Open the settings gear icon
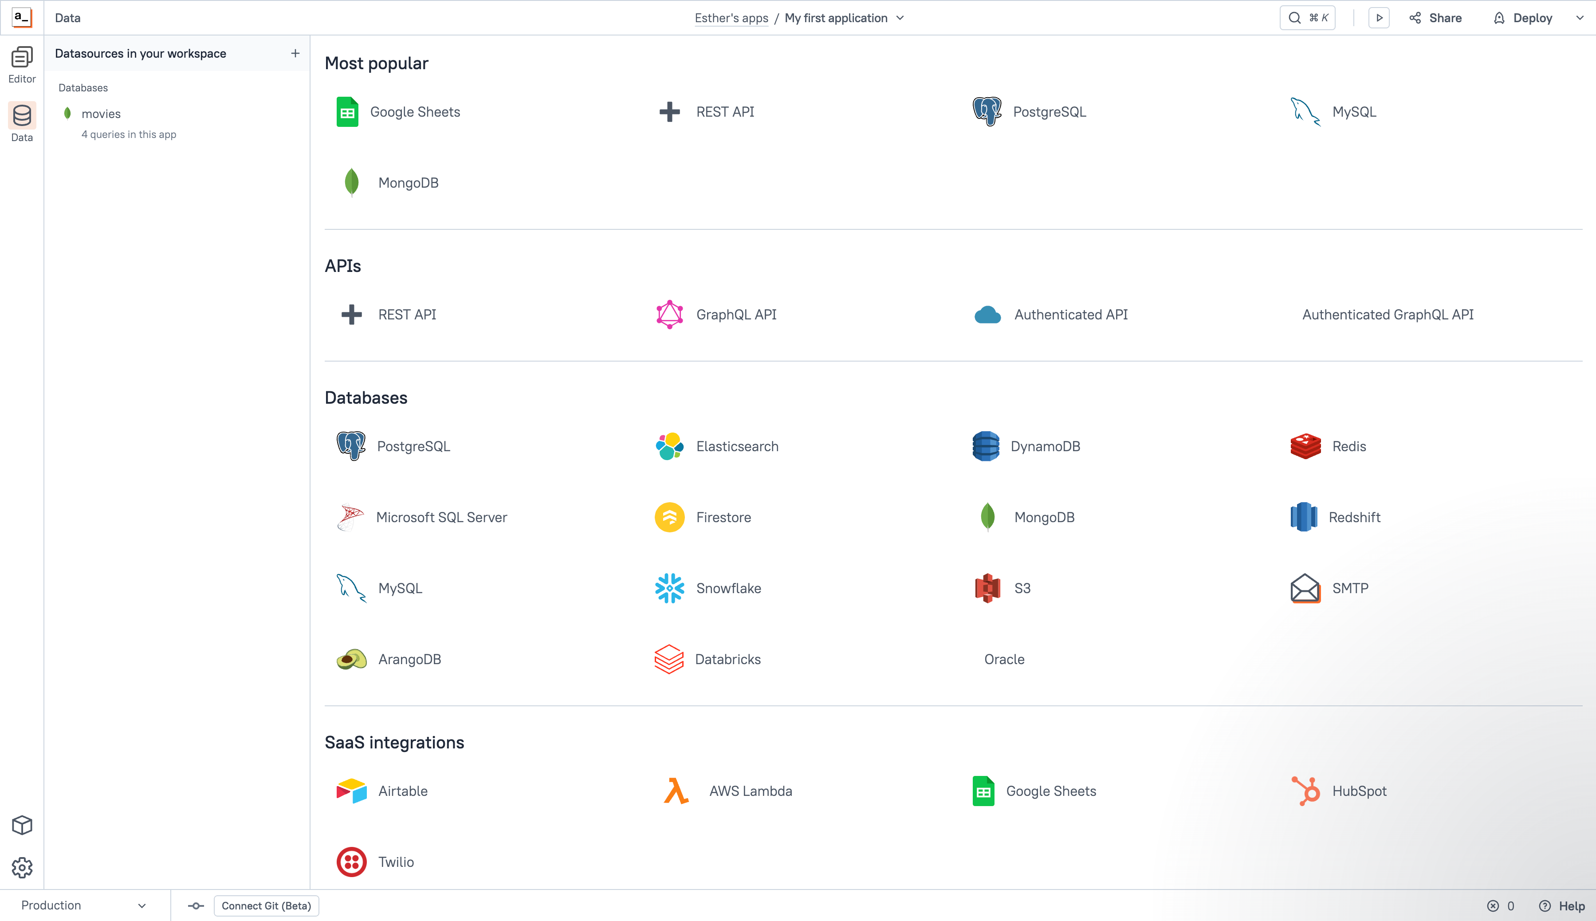 pyautogui.click(x=21, y=867)
